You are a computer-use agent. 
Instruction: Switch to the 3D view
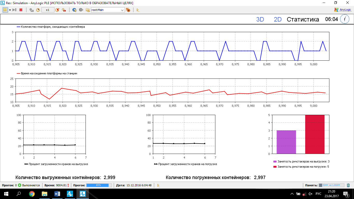pos(260,19)
